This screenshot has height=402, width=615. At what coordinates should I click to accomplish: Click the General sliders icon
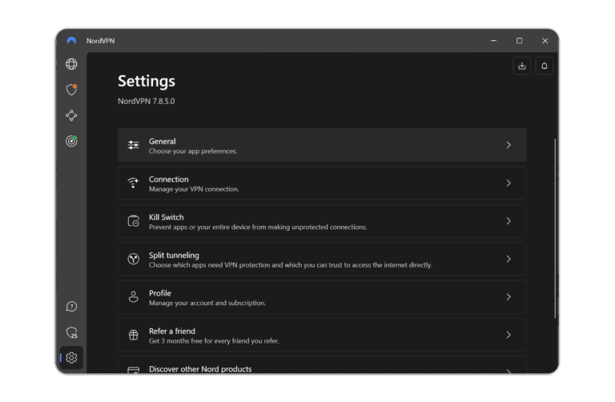pos(134,145)
